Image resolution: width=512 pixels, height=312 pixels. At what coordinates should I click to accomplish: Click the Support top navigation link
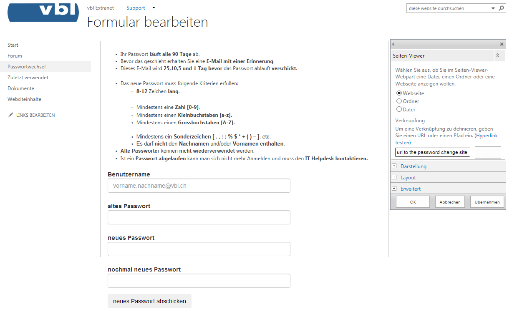[136, 8]
